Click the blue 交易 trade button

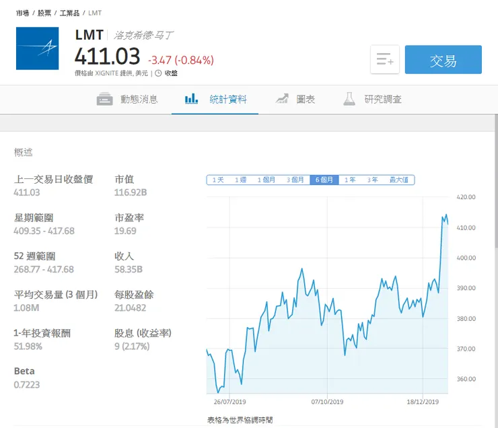[x=443, y=59]
